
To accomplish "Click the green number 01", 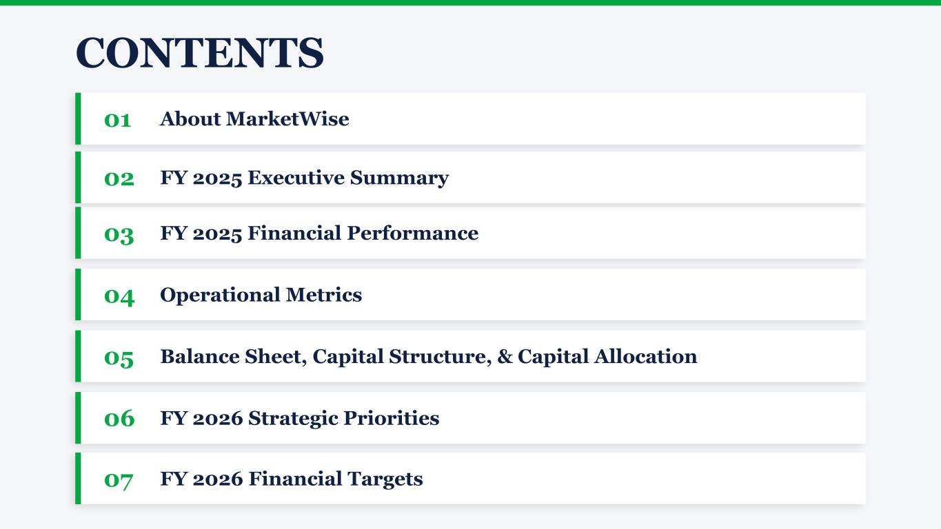I will (118, 120).
